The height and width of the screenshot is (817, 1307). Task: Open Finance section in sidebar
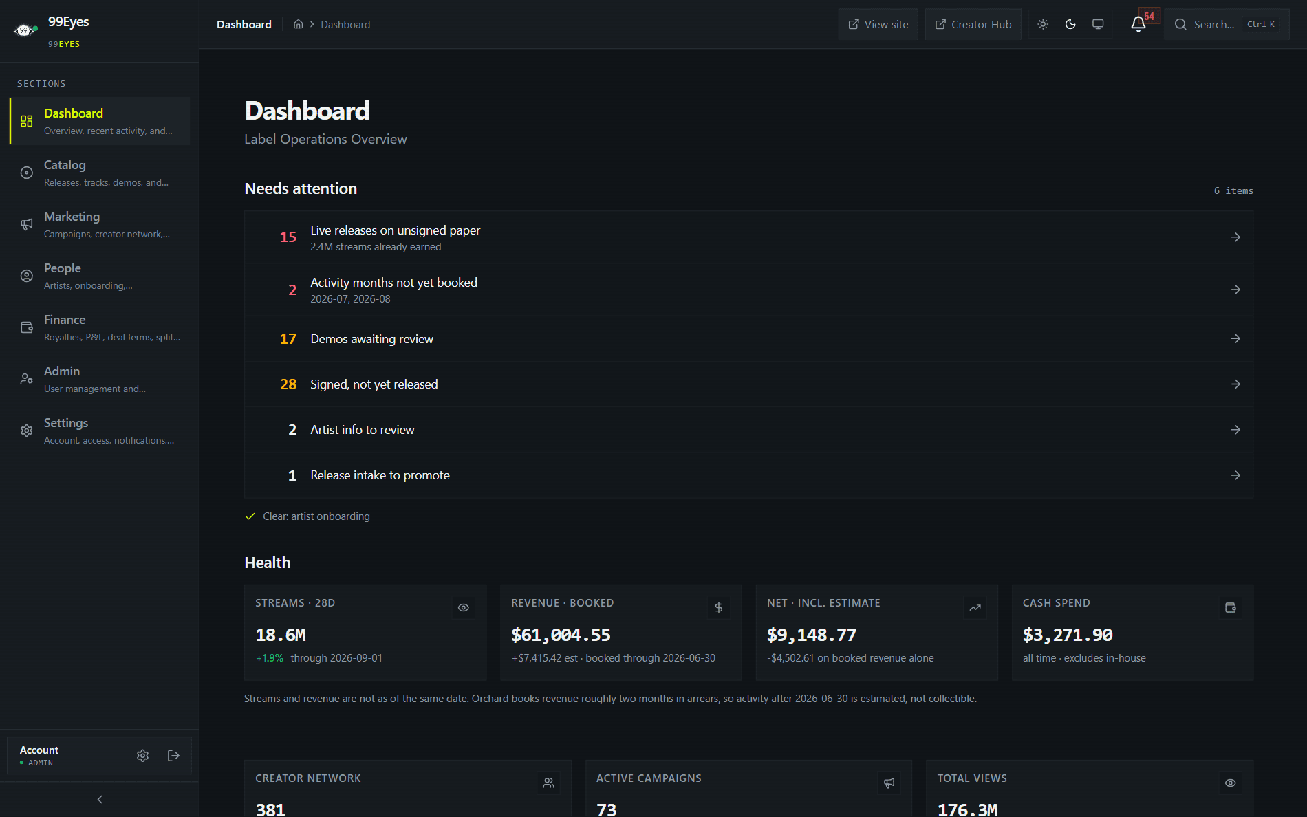click(x=100, y=327)
